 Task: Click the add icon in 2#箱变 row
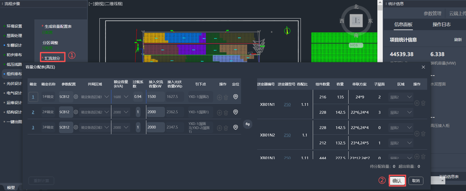click(219, 113)
